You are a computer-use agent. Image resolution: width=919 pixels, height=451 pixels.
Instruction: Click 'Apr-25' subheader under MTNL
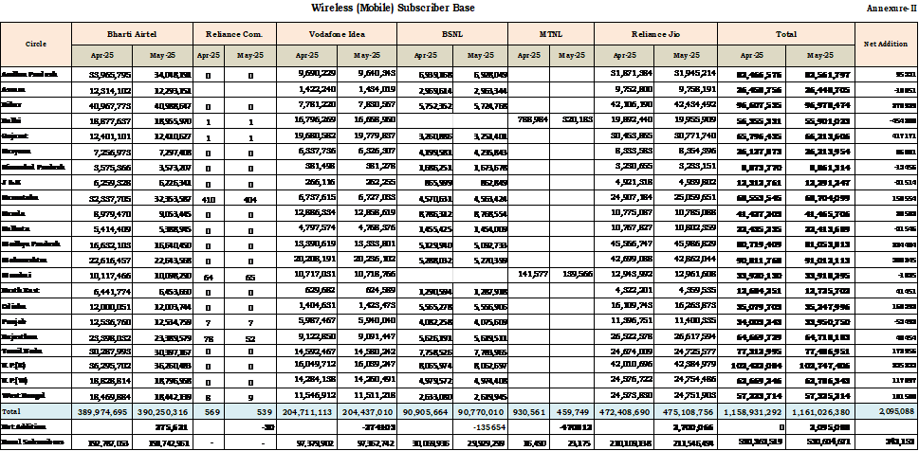[528, 55]
